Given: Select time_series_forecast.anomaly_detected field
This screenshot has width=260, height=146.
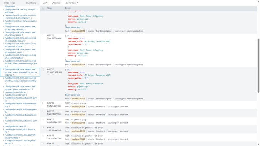Looking at the screenshot, I should pos(20,28).
